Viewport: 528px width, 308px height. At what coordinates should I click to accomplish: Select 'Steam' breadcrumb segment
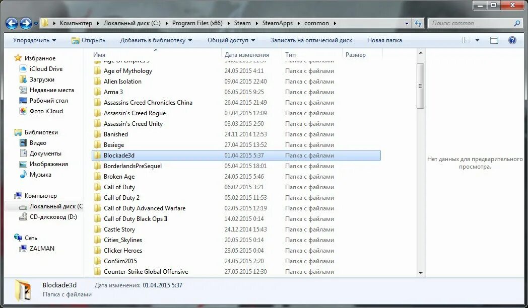click(242, 23)
